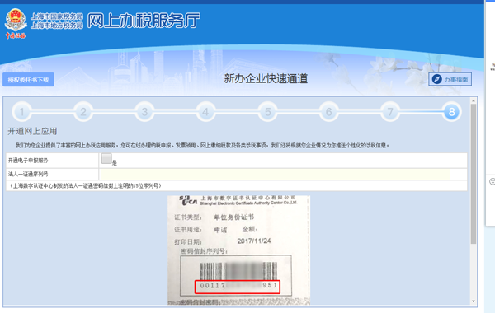The width and height of the screenshot is (495, 313).
Task: Click the 网上办税服务厅 title
Action: [144, 21]
